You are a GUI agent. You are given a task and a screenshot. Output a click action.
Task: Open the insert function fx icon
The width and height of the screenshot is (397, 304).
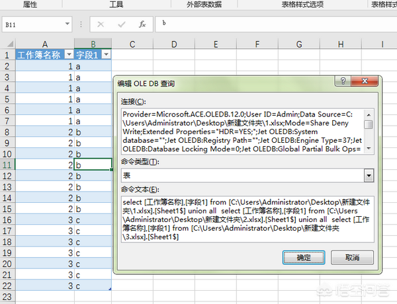click(142, 24)
